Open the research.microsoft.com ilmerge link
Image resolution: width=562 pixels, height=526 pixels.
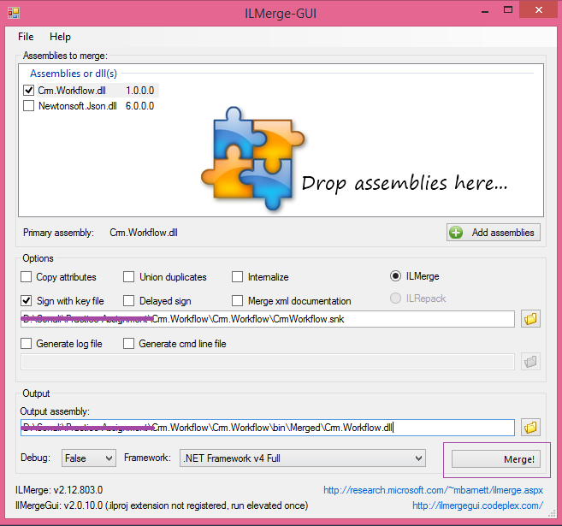(x=433, y=490)
